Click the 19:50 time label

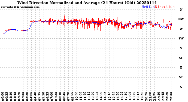coord(142,96)
